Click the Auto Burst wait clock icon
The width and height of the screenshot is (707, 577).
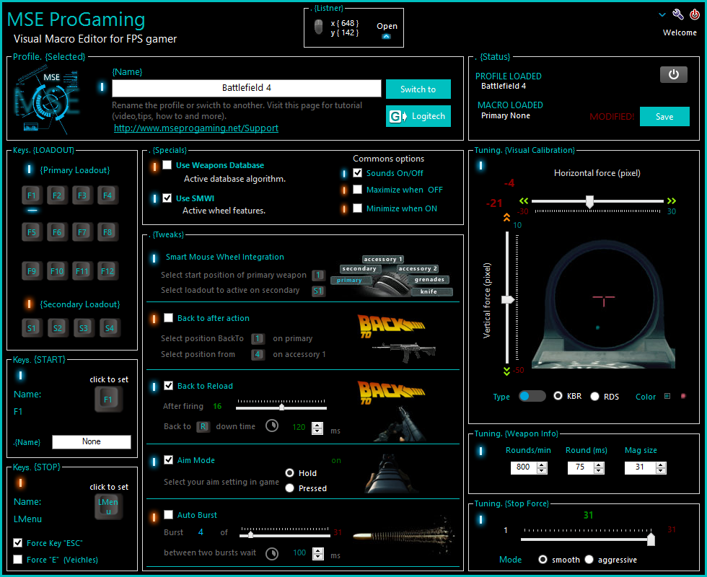coord(272,554)
